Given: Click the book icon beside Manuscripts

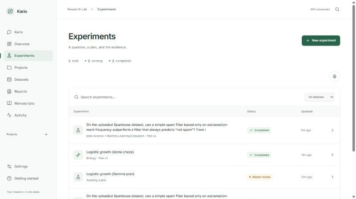Looking at the screenshot, I should pyautogui.click(x=9, y=103).
